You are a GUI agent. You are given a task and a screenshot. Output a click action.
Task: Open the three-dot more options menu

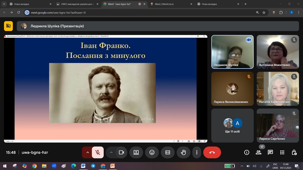coord(197,152)
